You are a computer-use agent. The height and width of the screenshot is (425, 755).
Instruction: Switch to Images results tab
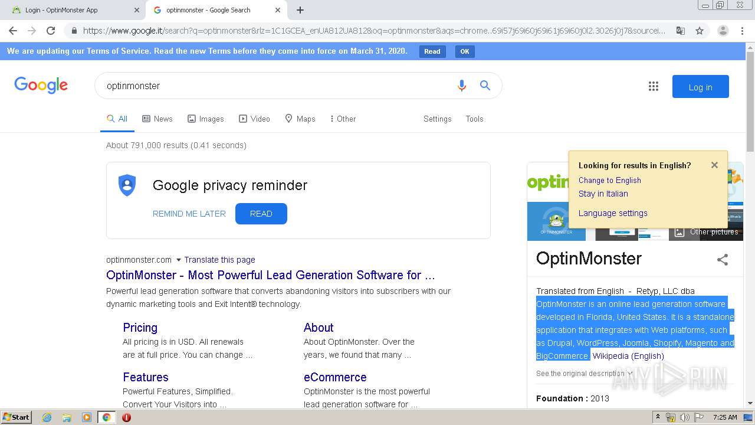coord(206,119)
